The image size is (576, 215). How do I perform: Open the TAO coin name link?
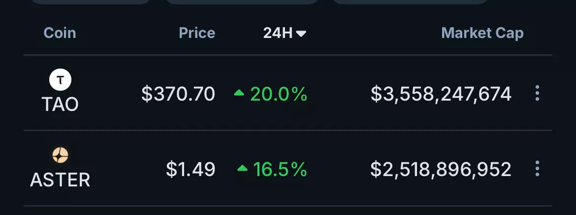click(x=60, y=104)
